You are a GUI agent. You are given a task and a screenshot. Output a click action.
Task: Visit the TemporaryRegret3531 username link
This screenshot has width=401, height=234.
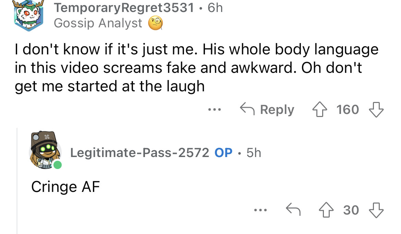[124, 8]
